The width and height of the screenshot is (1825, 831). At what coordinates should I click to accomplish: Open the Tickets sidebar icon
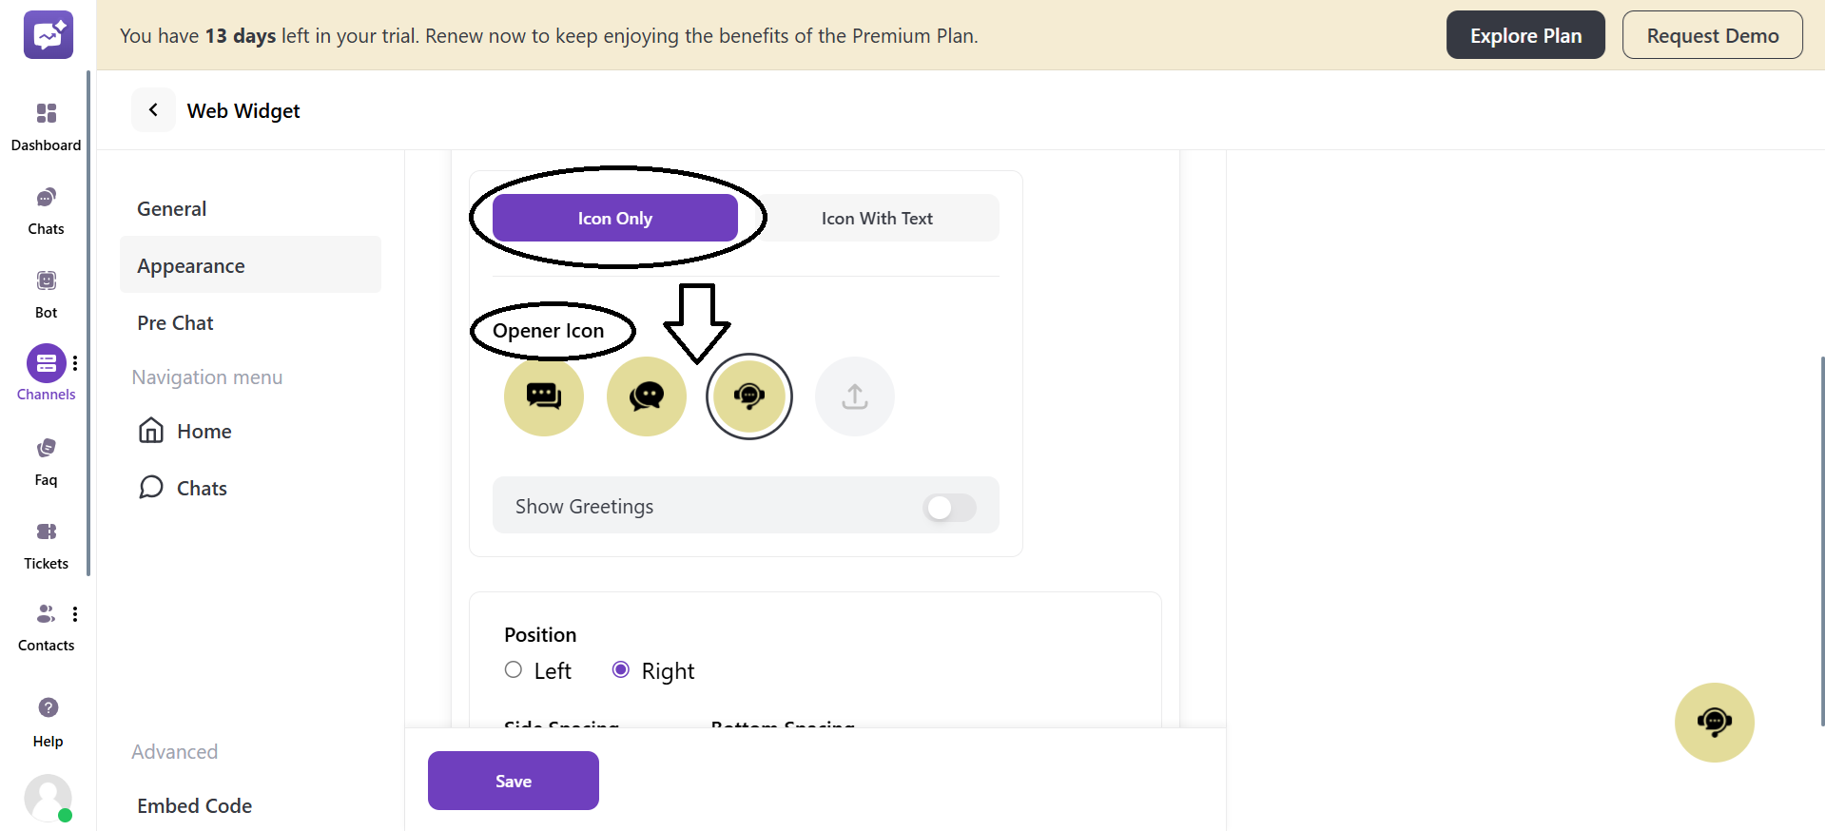coord(46,532)
